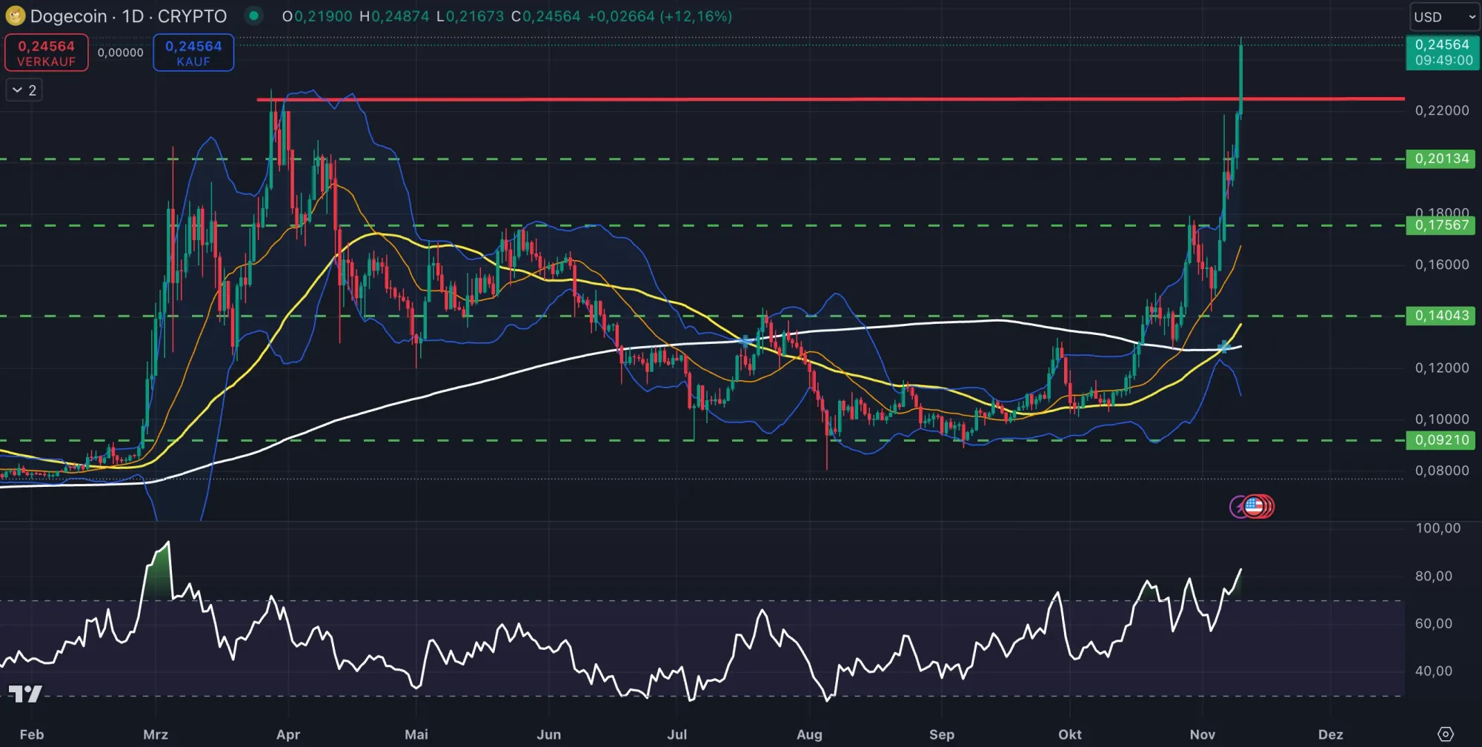Click the current price label with countdown
The height and width of the screenshot is (747, 1482).
pos(1443,53)
